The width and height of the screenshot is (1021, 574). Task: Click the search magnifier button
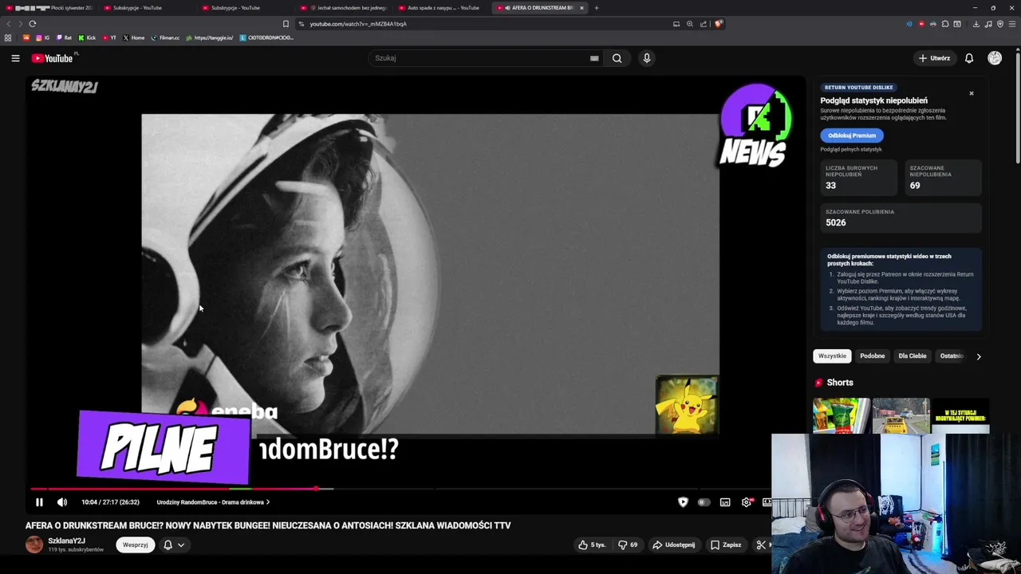pos(617,58)
